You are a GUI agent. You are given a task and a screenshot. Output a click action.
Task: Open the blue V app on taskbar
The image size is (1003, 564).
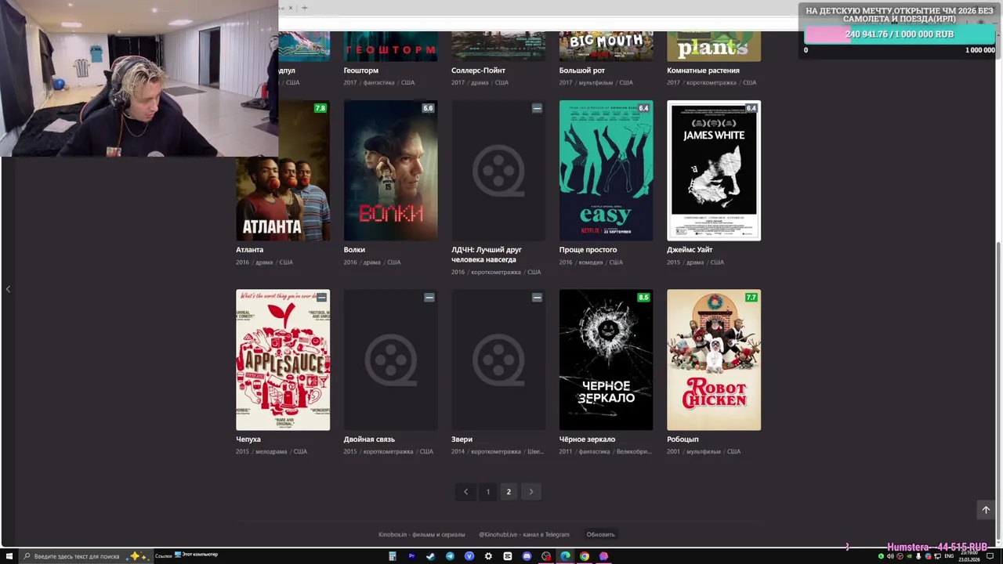pyautogui.click(x=469, y=556)
